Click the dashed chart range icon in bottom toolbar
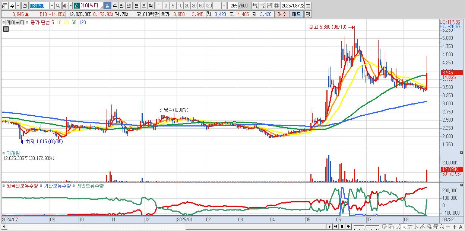 [397, 227]
